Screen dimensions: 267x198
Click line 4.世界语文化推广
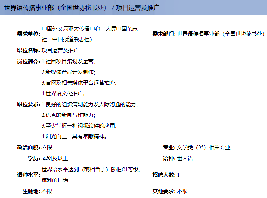(x=64, y=93)
